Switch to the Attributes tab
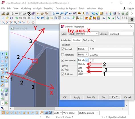This screenshot has width=135, height=119. [66, 40]
